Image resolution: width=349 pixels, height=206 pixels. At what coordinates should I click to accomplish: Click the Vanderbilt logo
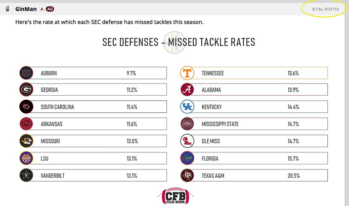(26, 175)
